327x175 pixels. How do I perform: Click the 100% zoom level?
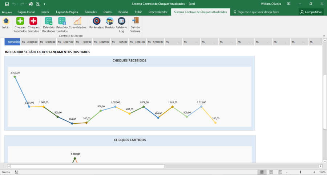click(322, 172)
